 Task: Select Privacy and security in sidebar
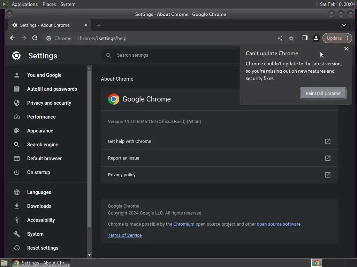49,103
